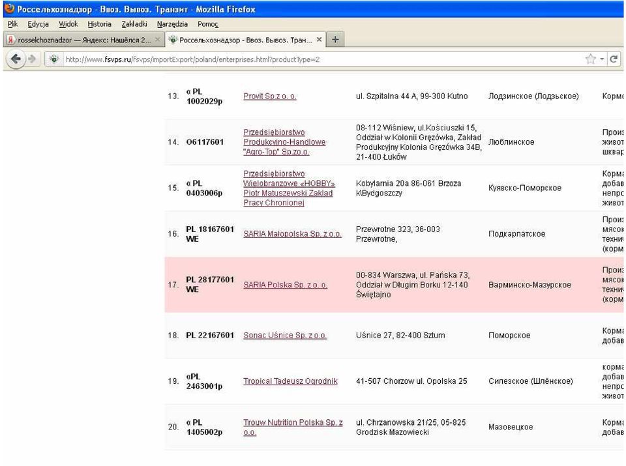Click the region Силезское (Шлёнское)
The width and height of the screenshot is (626, 466).
[531, 381]
